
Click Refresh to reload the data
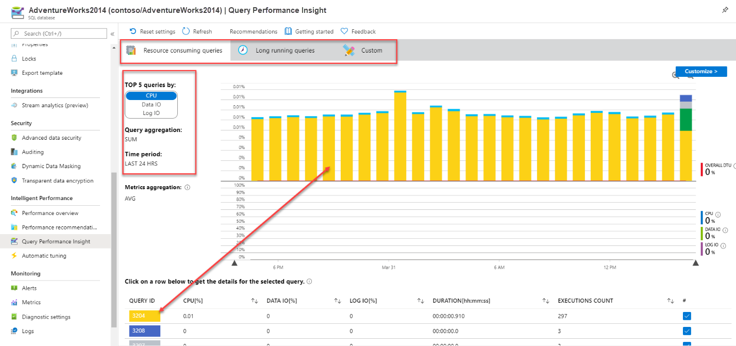[x=197, y=31]
